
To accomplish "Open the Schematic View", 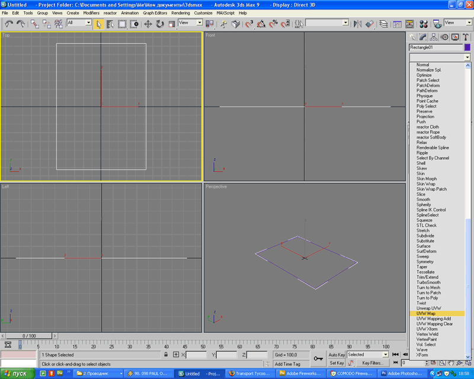I will pyautogui.click(x=409, y=24).
